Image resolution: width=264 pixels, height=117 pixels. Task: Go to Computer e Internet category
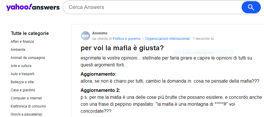click(26, 98)
